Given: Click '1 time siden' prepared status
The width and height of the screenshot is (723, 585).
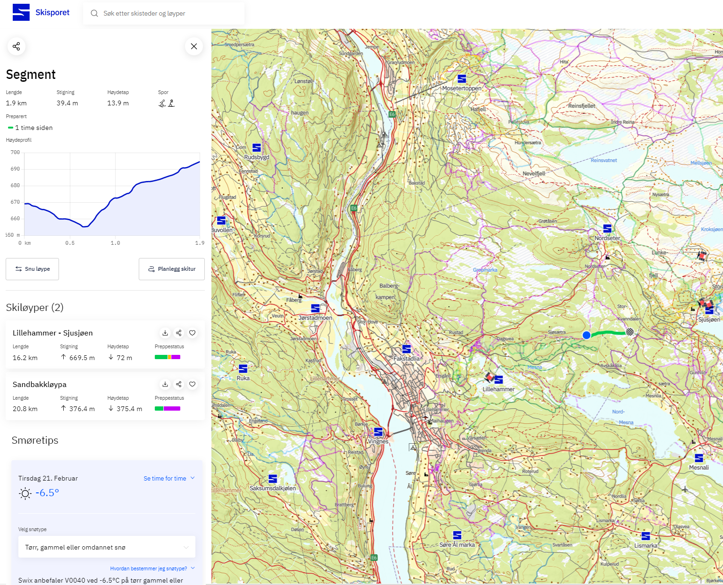Looking at the screenshot, I should coord(34,128).
